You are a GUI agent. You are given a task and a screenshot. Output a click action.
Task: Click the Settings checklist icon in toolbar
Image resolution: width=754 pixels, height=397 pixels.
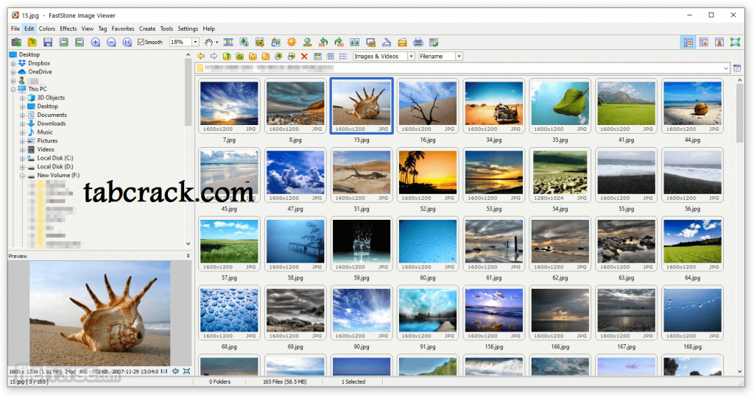pos(434,42)
